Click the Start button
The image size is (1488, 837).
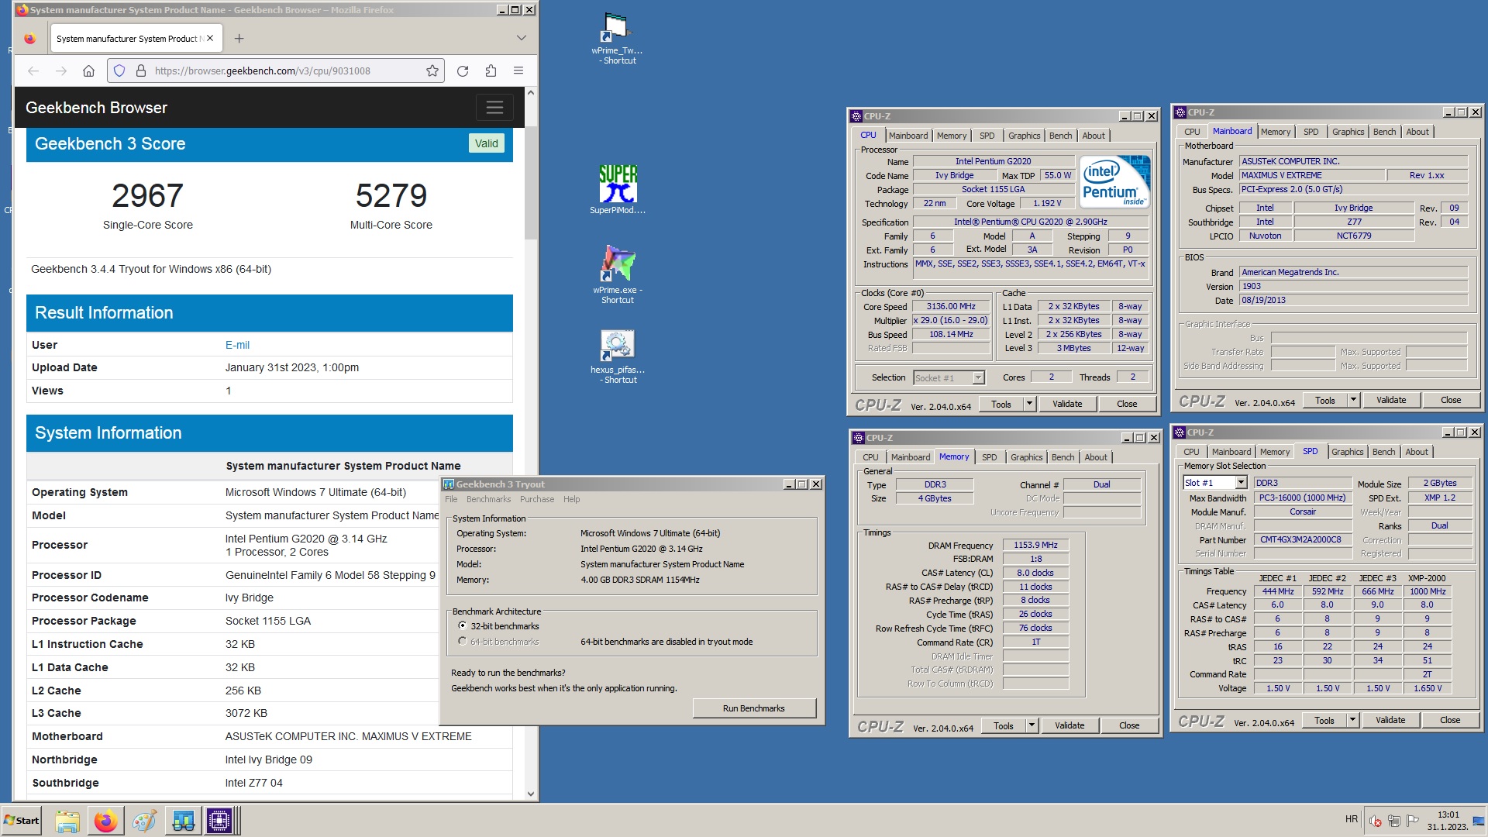22,821
